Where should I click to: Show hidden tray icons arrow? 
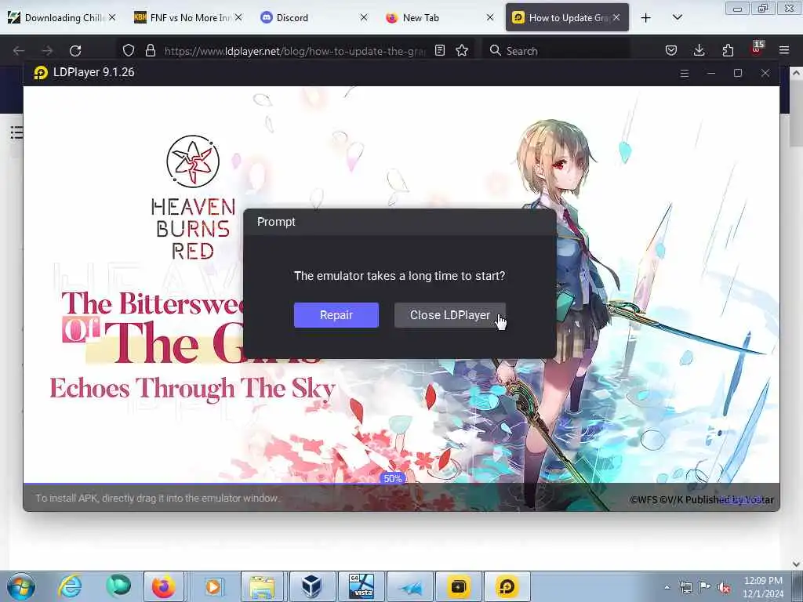[667, 587]
